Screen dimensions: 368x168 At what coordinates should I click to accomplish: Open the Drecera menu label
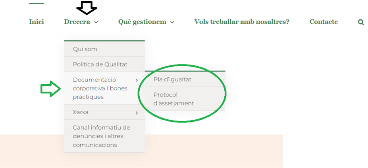77,22
